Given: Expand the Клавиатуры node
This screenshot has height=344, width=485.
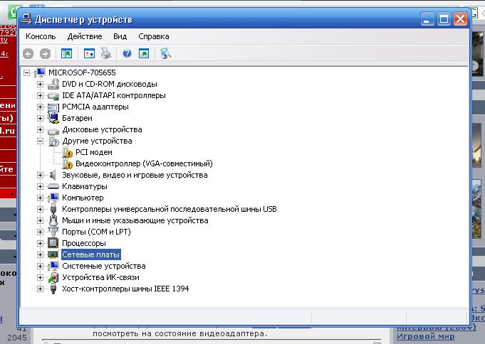Looking at the screenshot, I should coord(40,186).
